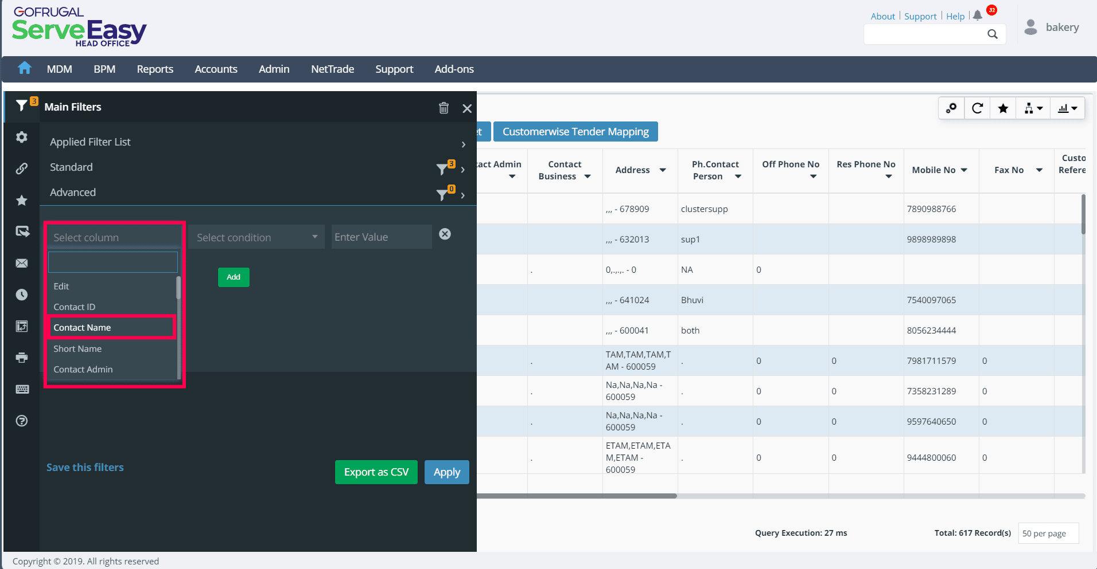The image size is (1097, 569).
Task: Open the Select condition dropdown
Action: (256, 237)
